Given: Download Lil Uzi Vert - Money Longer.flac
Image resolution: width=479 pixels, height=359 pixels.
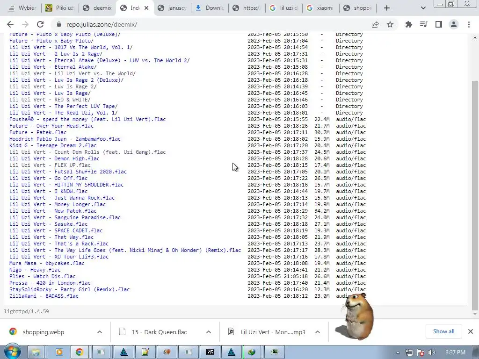Looking at the screenshot, I should (58, 204).
